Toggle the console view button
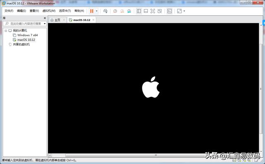The image size is (265, 164). coord(169,11)
